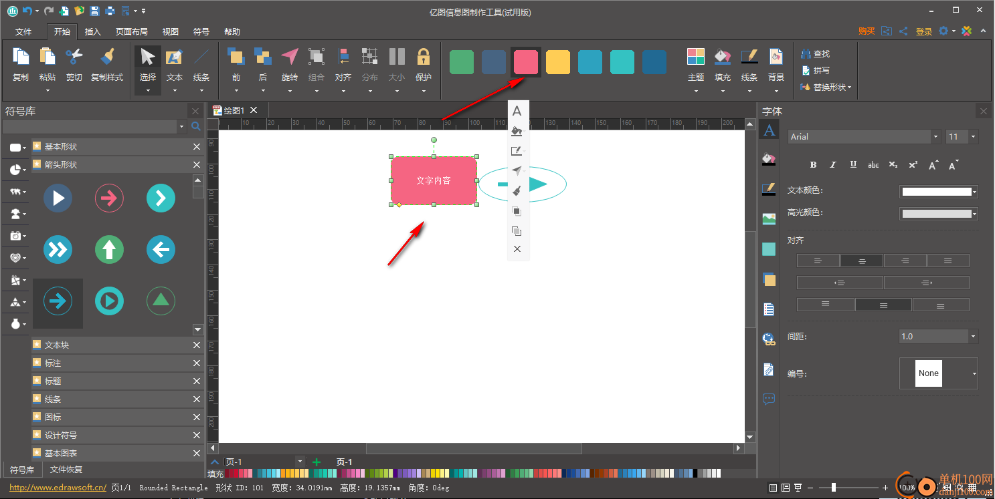Bring shape to front (前) icon
Image resolution: width=995 pixels, height=499 pixels.
[236, 57]
